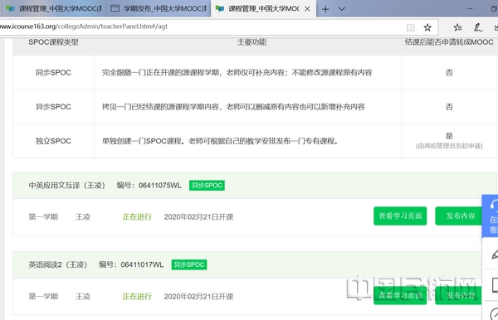498x320 pixels.
Task: View 中英应用文互译 learning page
Action: coord(400,216)
